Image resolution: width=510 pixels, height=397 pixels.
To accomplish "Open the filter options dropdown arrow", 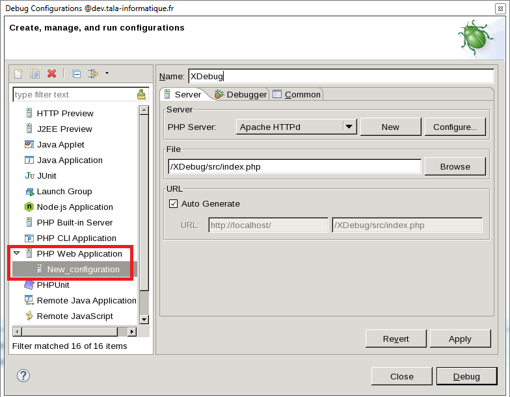I will 107,73.
